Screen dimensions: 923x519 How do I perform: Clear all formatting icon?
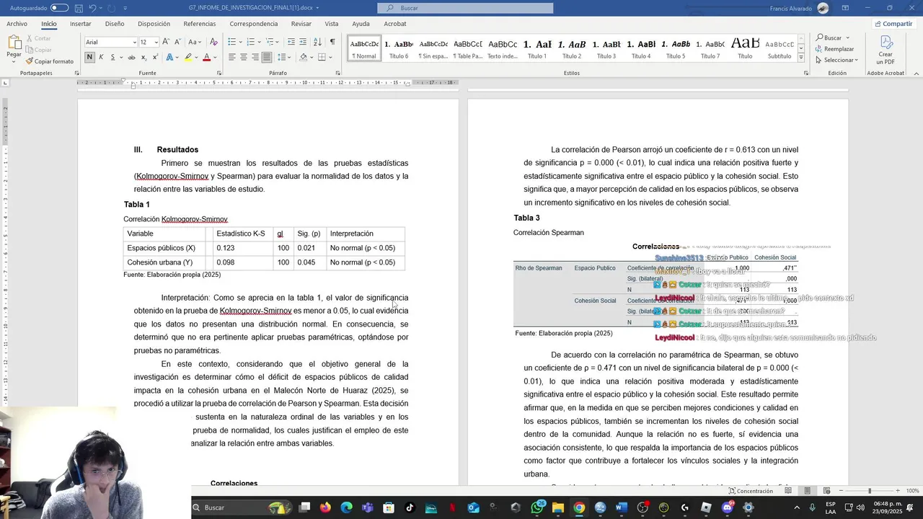click(x=213, y=42)
